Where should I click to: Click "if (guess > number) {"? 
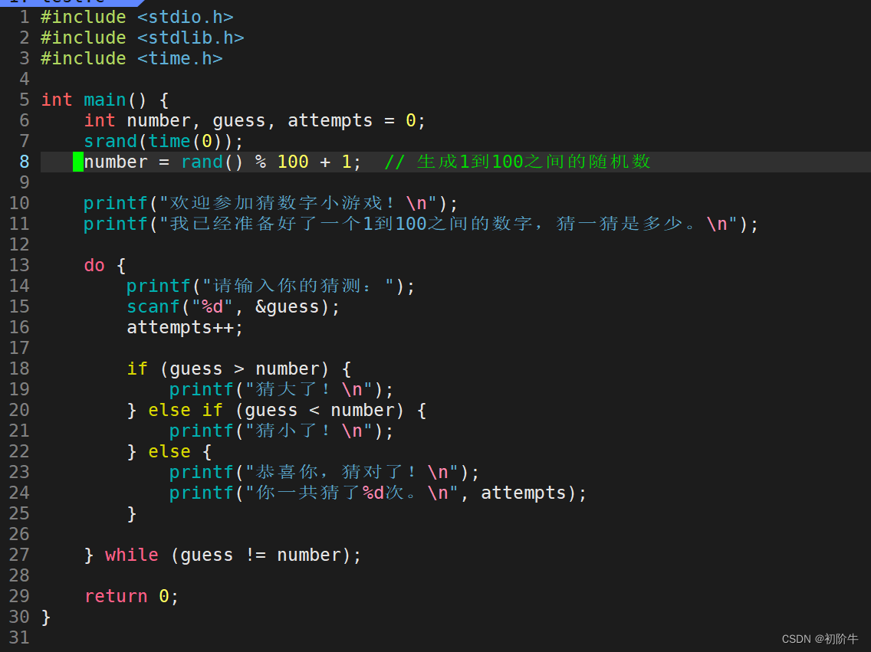(239, 369)
